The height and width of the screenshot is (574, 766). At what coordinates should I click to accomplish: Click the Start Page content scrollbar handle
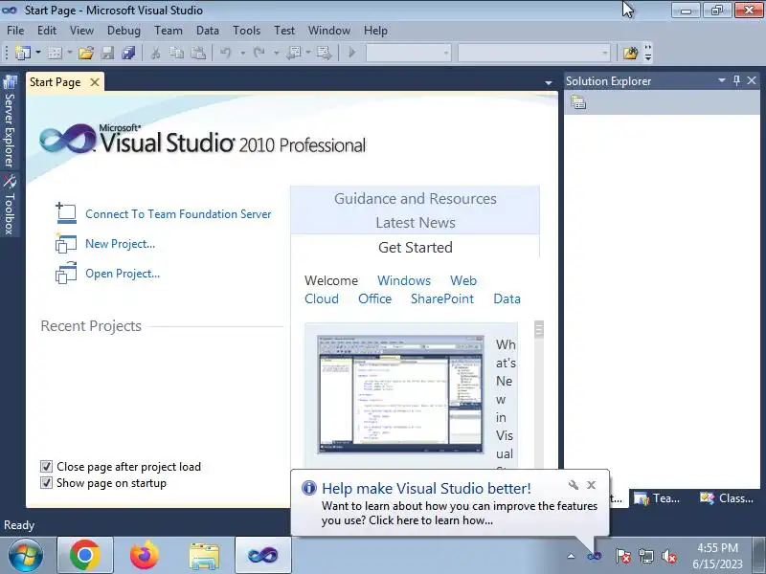(x=539, y=329)
